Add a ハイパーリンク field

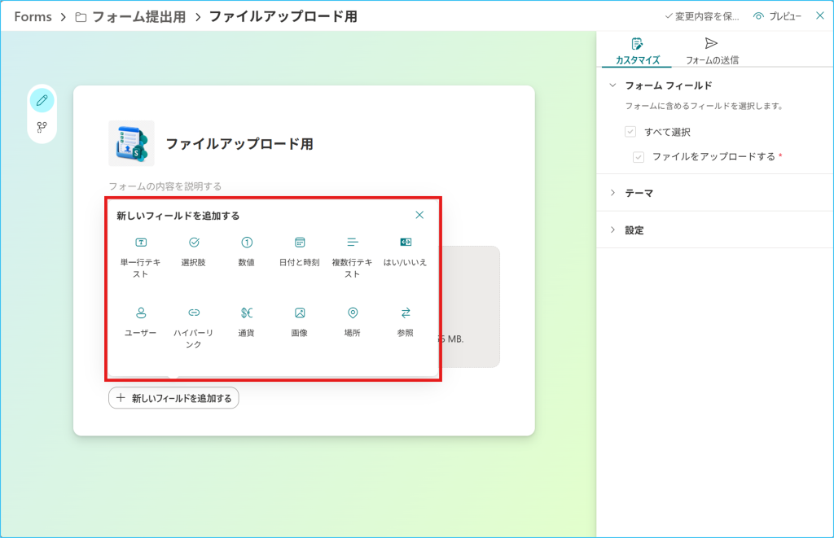pos(194,328)
